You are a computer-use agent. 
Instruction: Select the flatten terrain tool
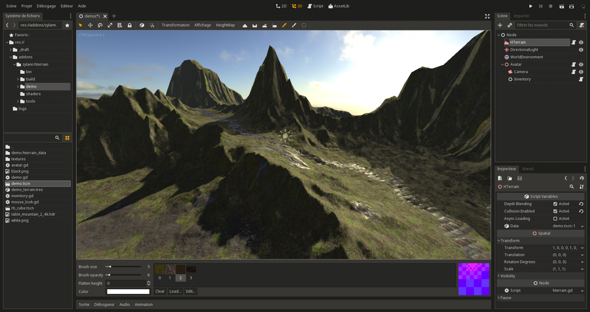point(274,25)
